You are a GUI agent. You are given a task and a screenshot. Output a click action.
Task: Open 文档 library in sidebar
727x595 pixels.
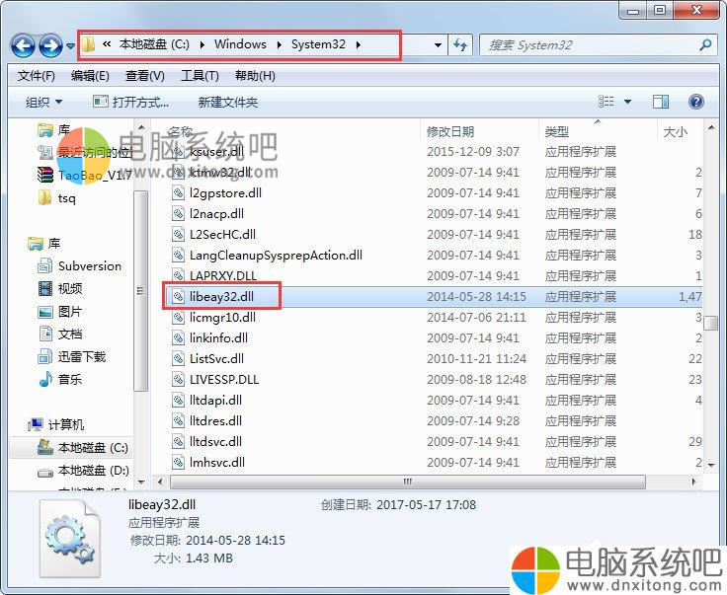(60, 334)
